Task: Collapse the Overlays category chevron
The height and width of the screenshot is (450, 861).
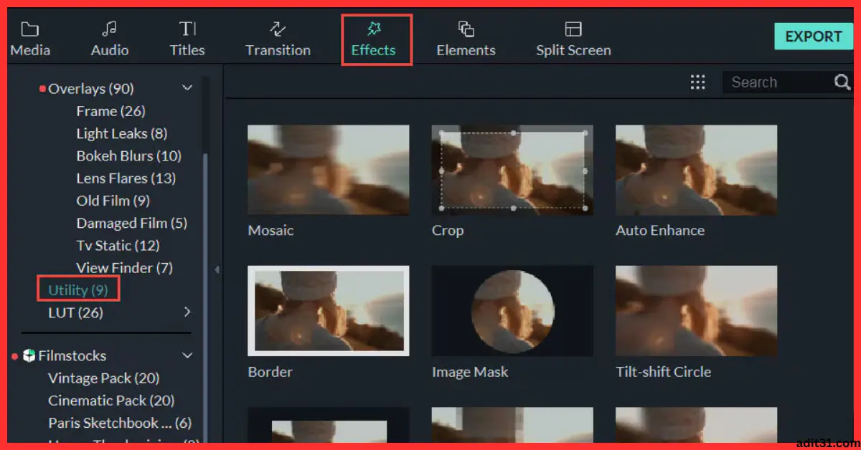Action: [187, 88]
